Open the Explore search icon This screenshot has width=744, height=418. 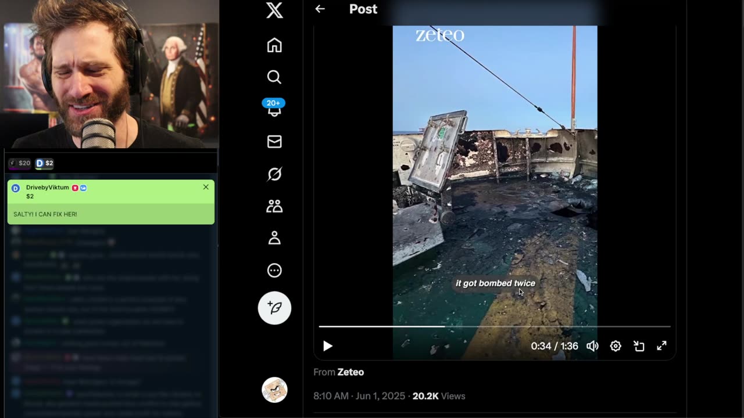tap(274, 77)
